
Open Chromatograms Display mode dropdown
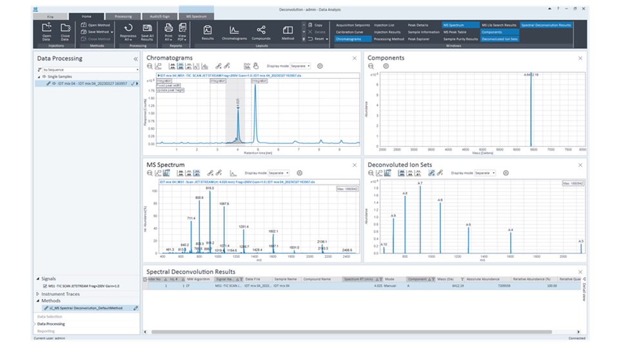tap(300, 66)
